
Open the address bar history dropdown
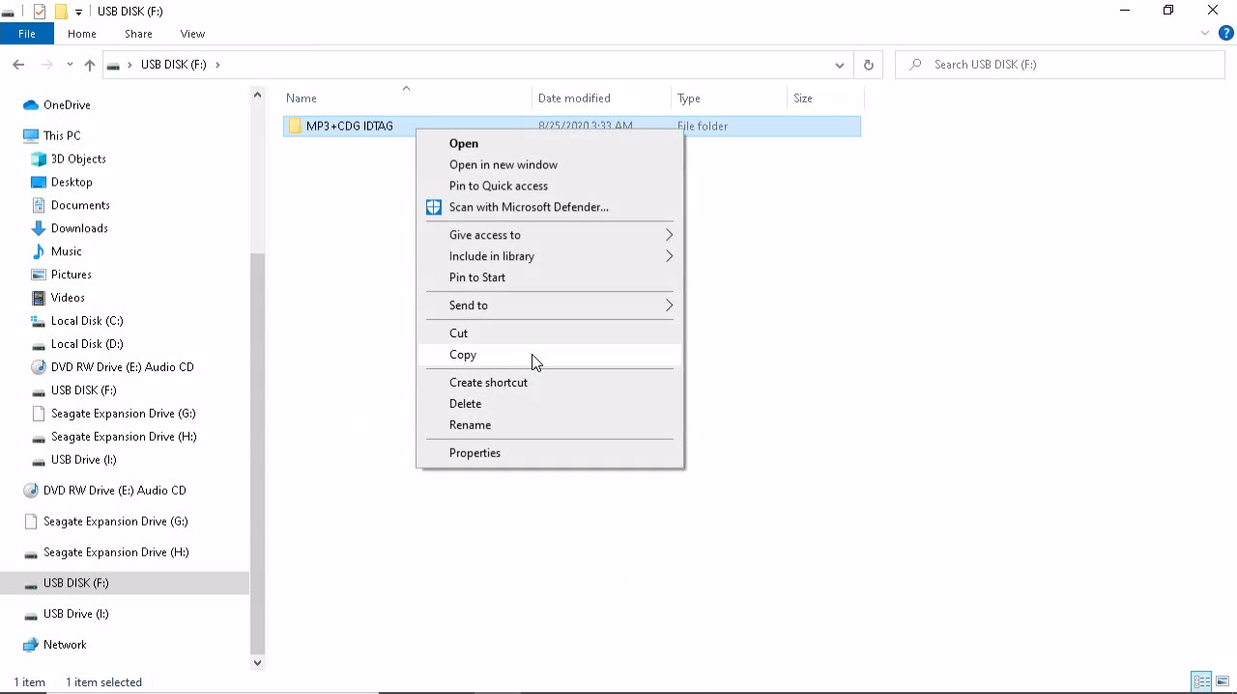[x=839, y=65]
